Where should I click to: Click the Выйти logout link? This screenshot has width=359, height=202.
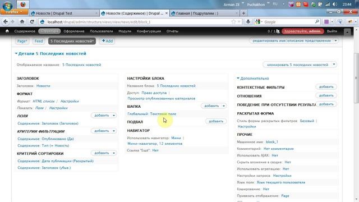[x=332, y=31]
